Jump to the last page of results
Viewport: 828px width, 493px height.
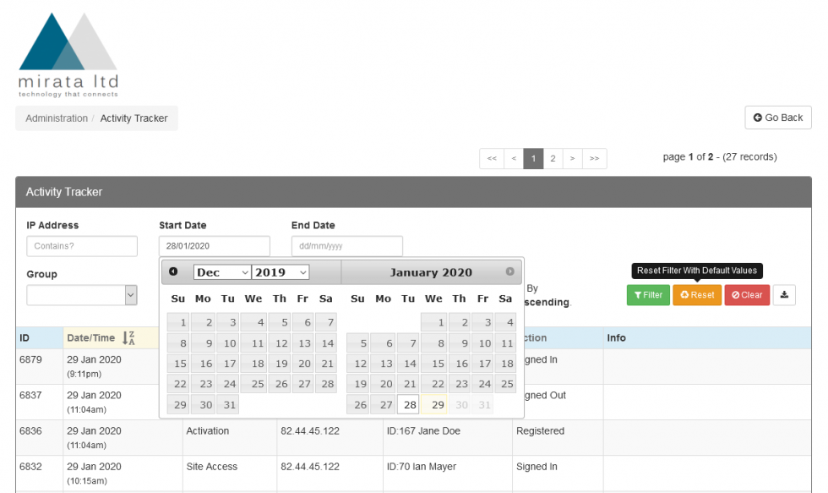tap(595, 159)
